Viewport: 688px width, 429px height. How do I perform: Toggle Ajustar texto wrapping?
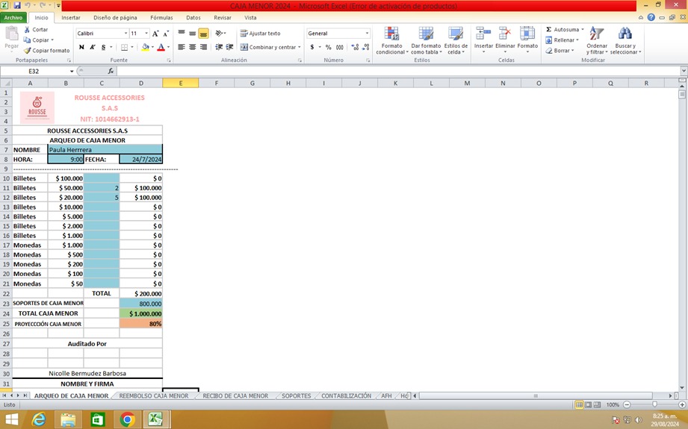(260, 34)
